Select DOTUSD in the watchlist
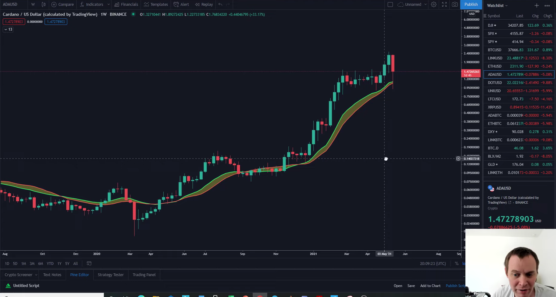 pos(519,82)
